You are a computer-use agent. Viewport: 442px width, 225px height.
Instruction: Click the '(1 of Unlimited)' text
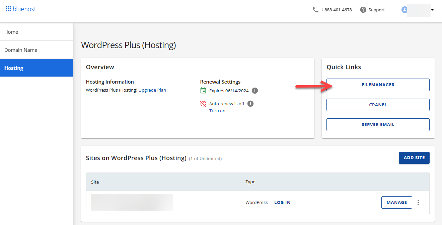point(205,159)
